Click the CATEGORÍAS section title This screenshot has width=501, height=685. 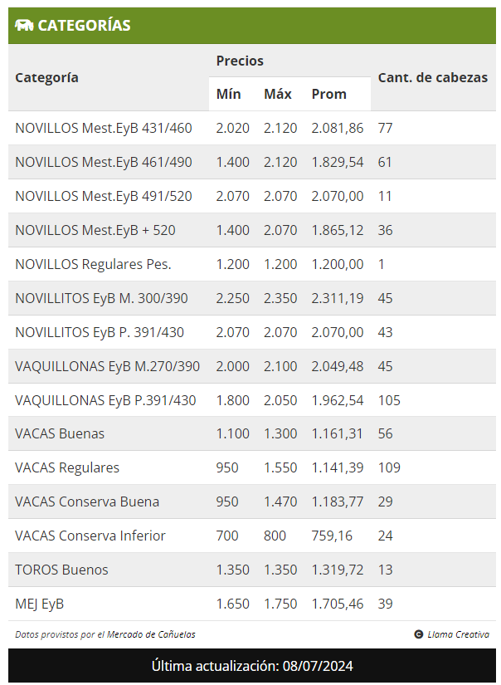tap(84, 26)
